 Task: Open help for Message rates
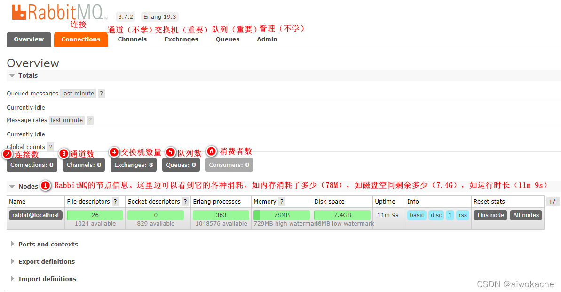90,120
